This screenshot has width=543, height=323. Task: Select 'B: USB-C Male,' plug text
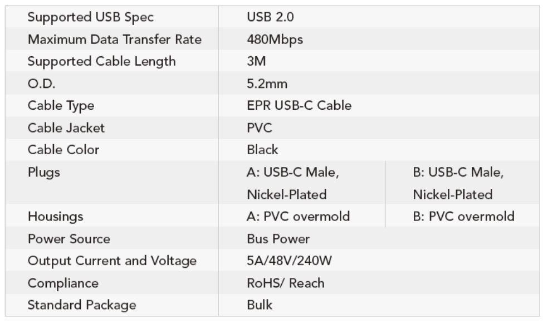tap(458, 173)
